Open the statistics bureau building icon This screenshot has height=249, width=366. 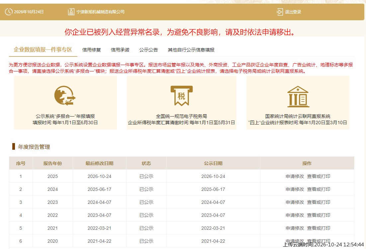click(x=298, y=97)
